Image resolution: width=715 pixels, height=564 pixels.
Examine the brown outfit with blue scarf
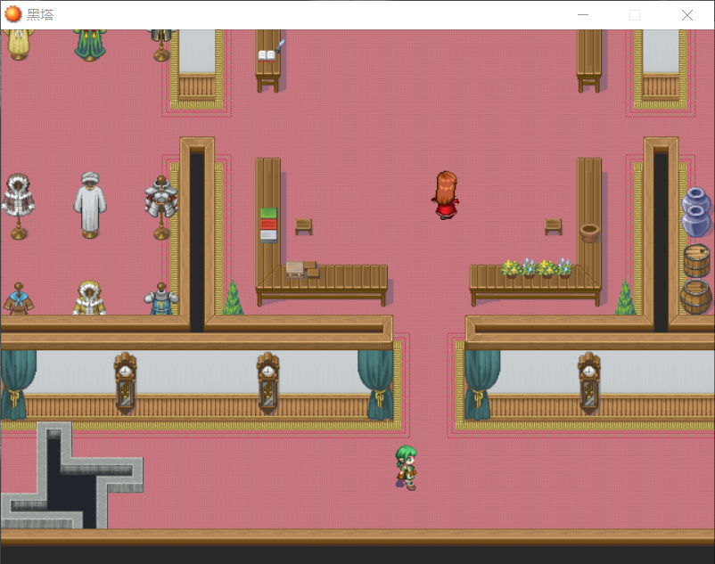click(x=18, y=298)
